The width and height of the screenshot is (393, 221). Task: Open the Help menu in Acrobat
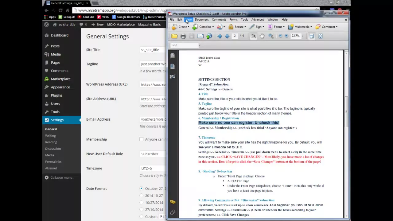[x=285, y=20]
